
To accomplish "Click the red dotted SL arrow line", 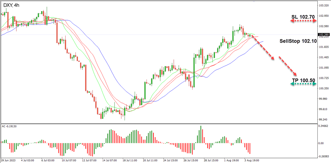I will [x=303, y=21].
